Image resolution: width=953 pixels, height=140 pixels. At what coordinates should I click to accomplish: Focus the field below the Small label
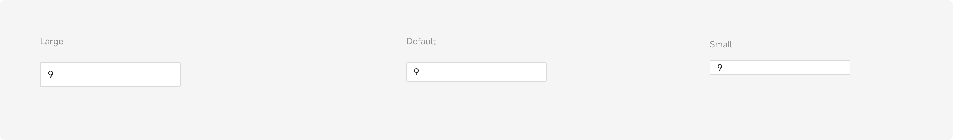(x=780, y=67)
